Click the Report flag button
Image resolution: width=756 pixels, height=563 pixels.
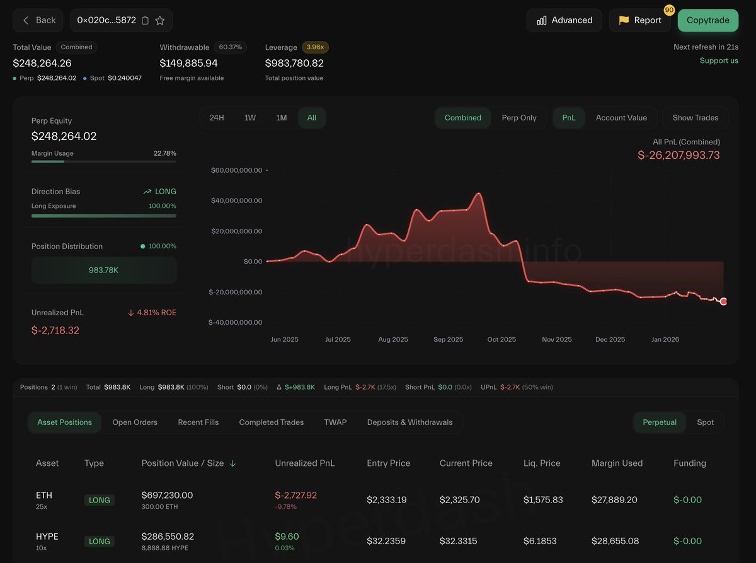tap(639, 20)
